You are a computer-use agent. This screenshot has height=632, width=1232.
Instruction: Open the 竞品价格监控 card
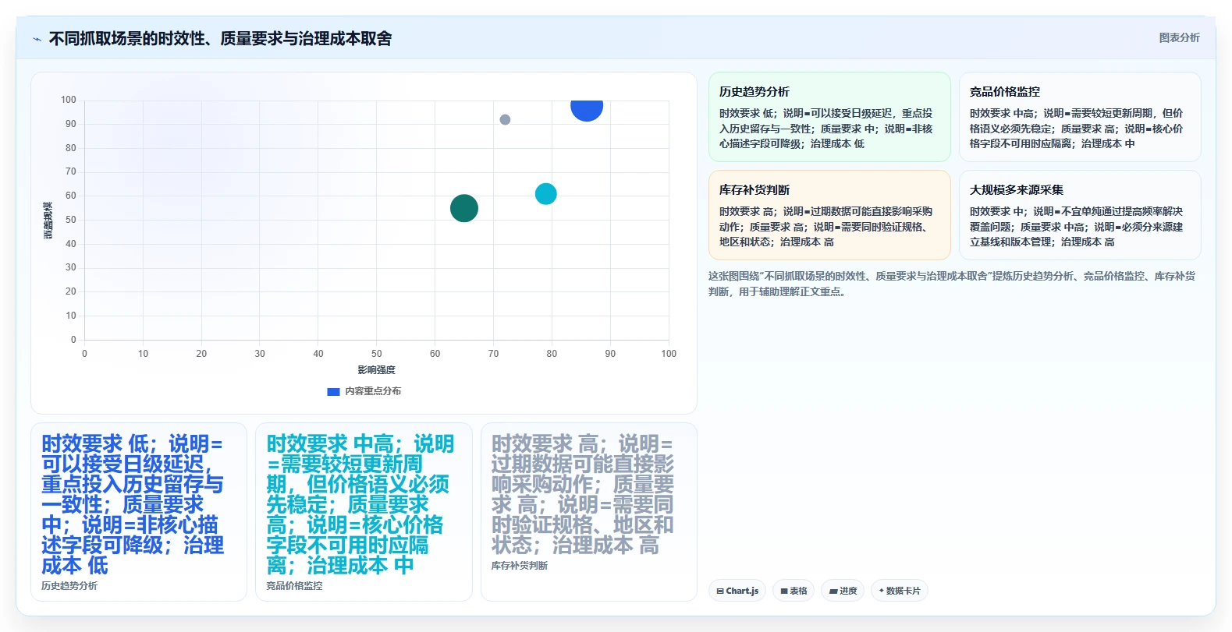pos(1080,117)
